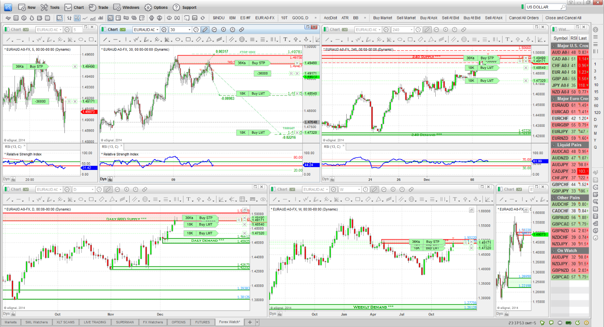
Task: Add a new page with plus tab
Action: click(x=250, y=322)
